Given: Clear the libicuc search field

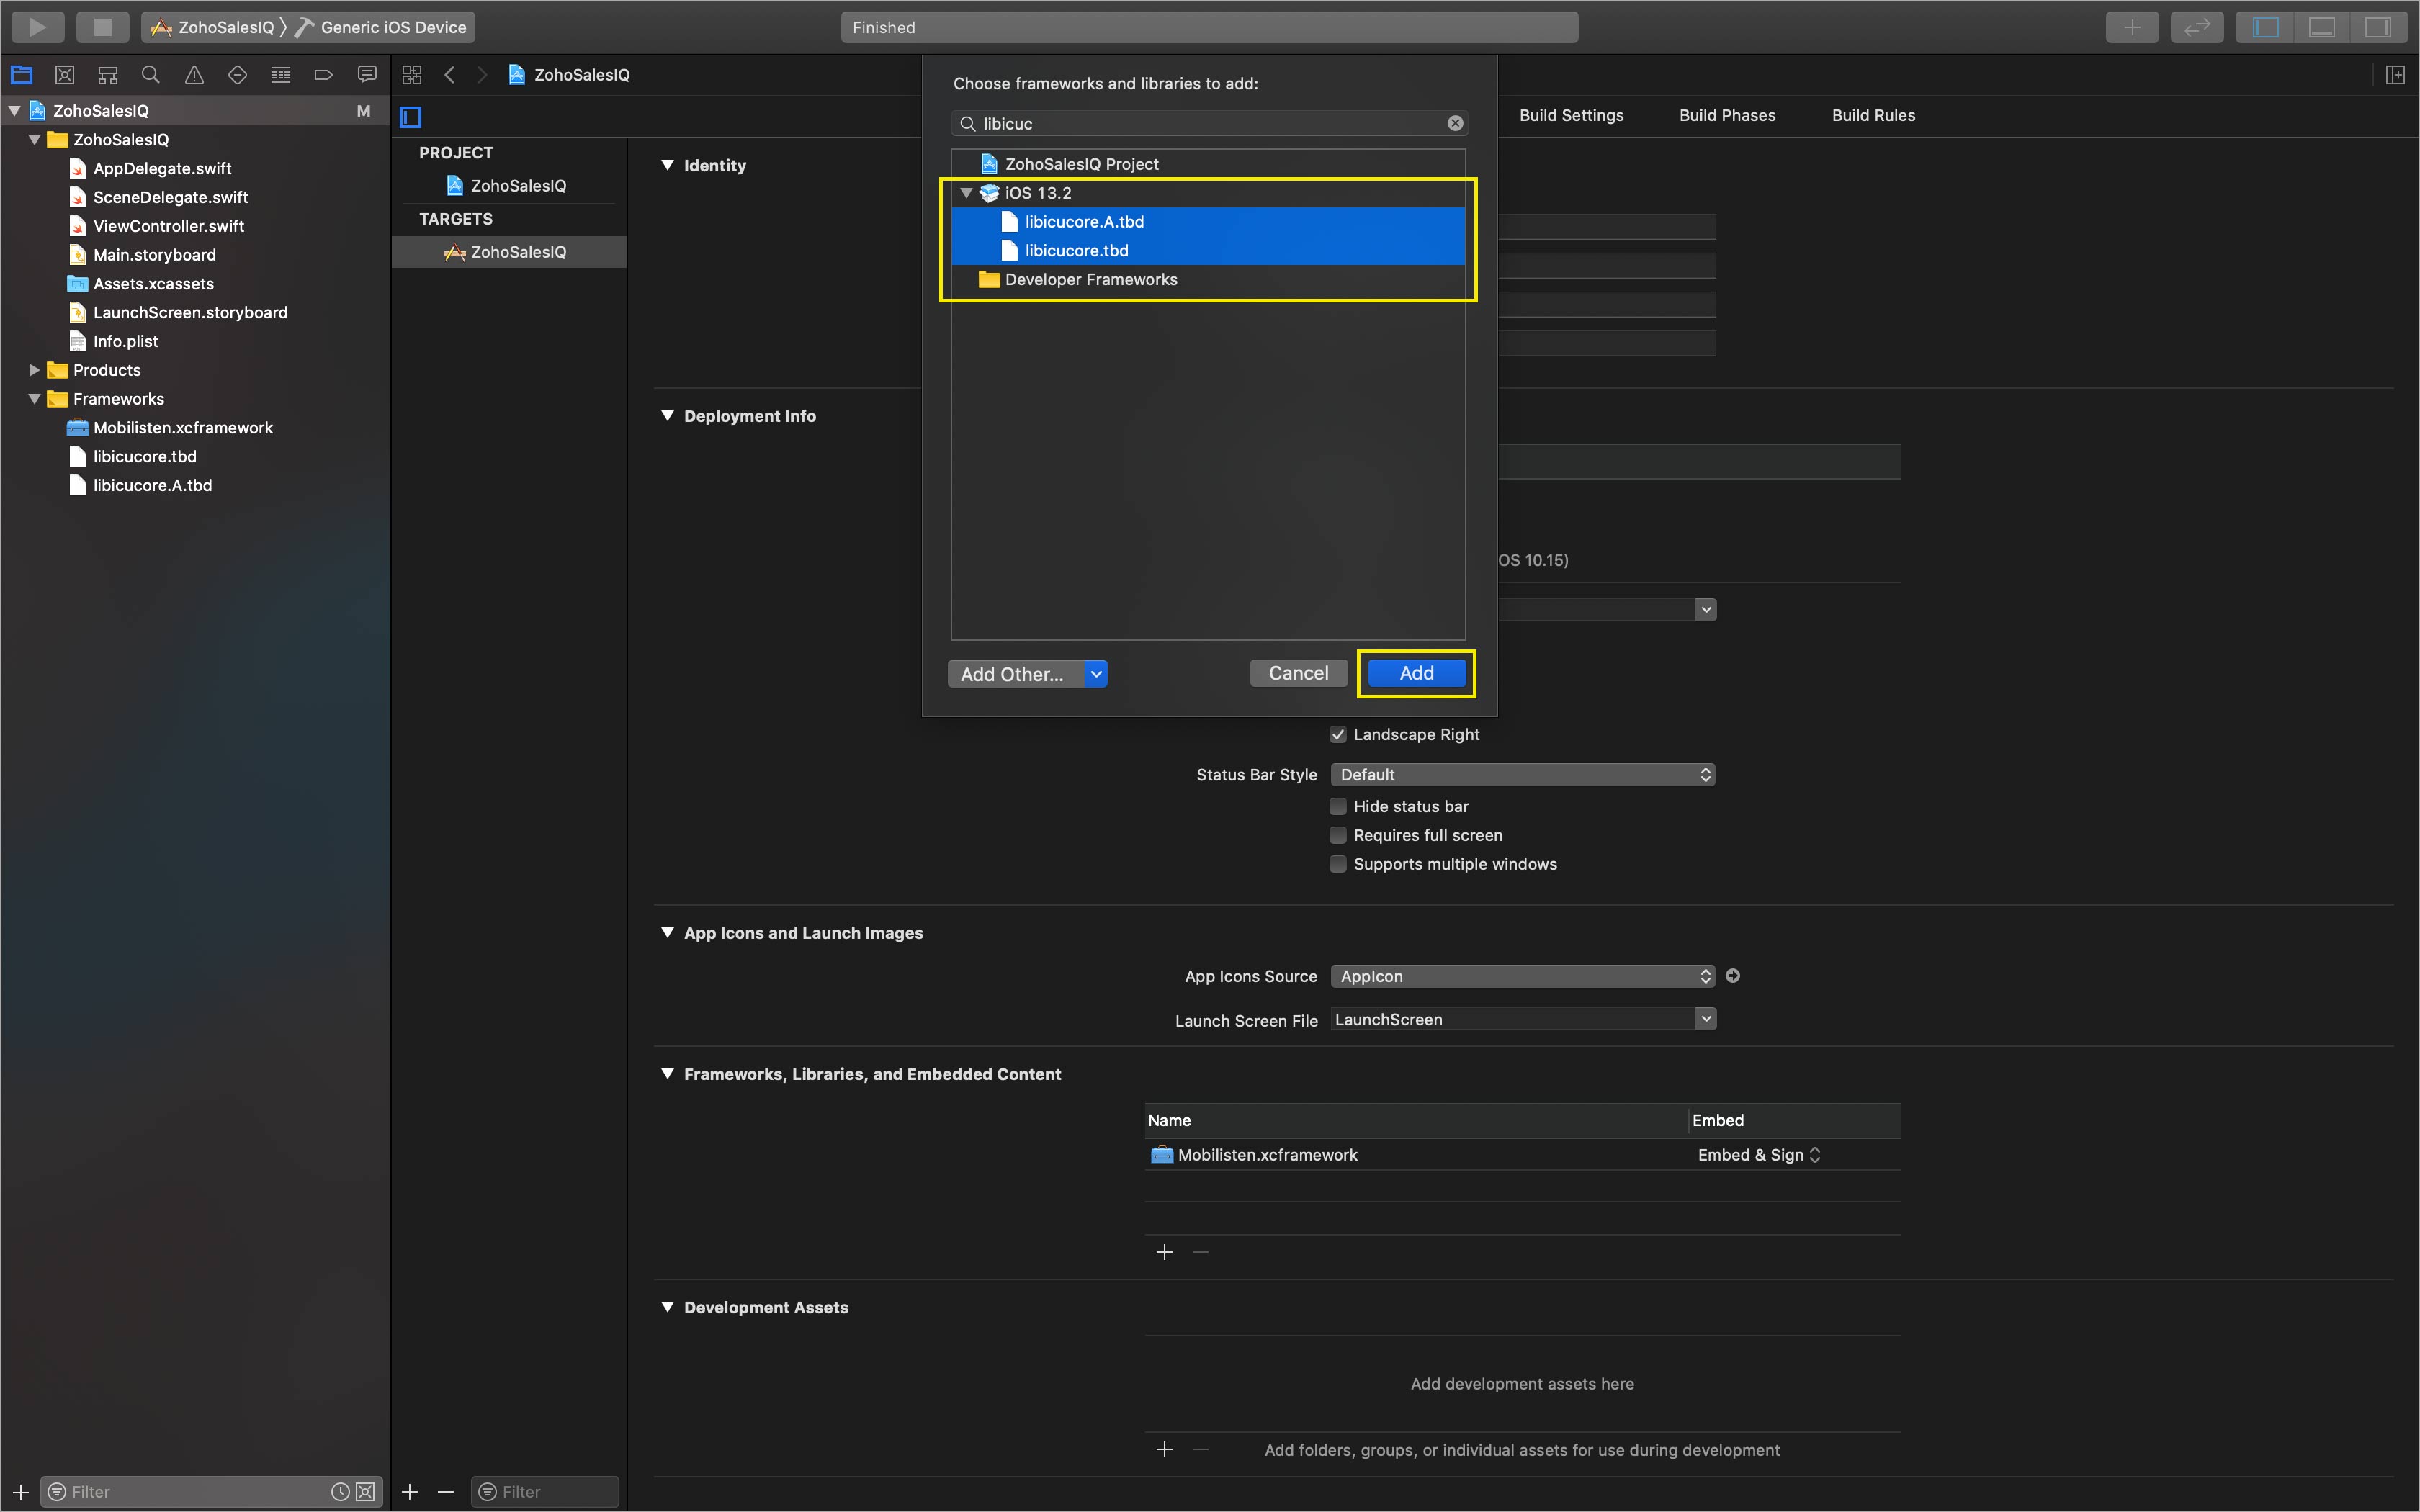Looking at the screenshot, I should (1455, 123).
